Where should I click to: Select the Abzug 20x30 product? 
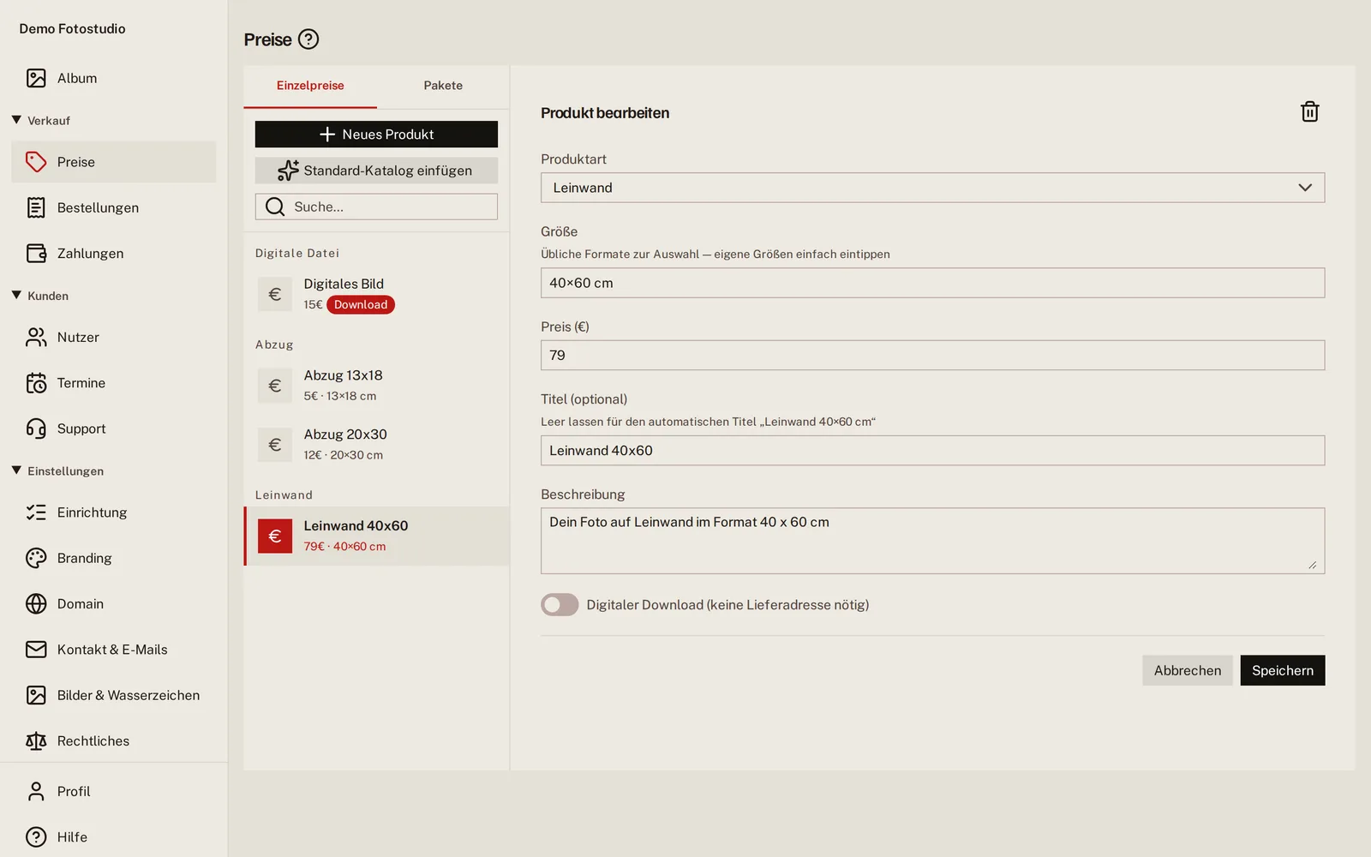(376, 445)
